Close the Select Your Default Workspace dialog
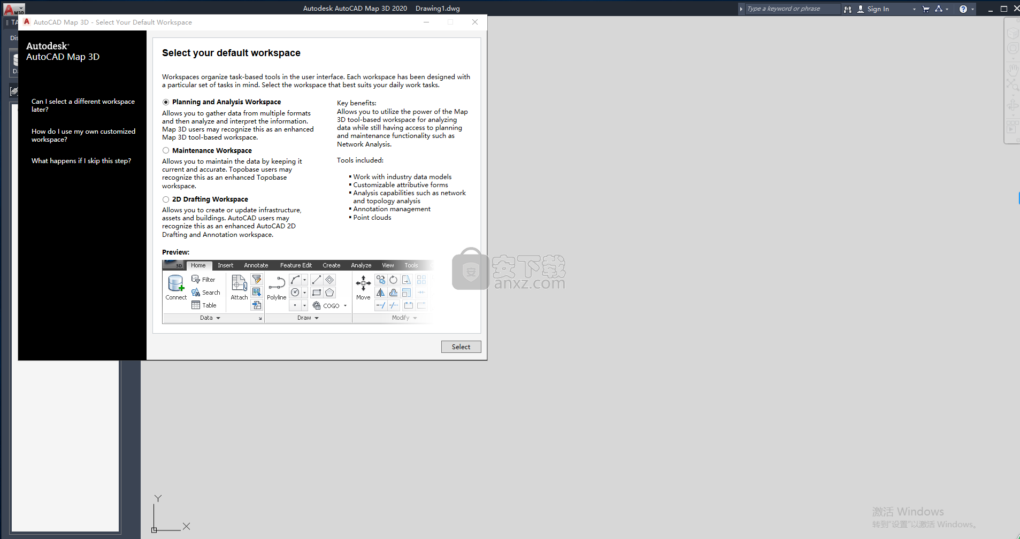This screenshot has height=539, width=1020. click(x=475, y=22)
